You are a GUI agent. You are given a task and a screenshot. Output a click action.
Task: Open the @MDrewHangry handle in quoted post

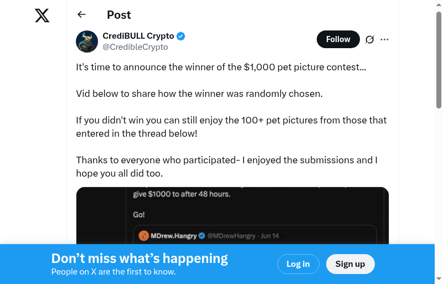pos(231,236)
